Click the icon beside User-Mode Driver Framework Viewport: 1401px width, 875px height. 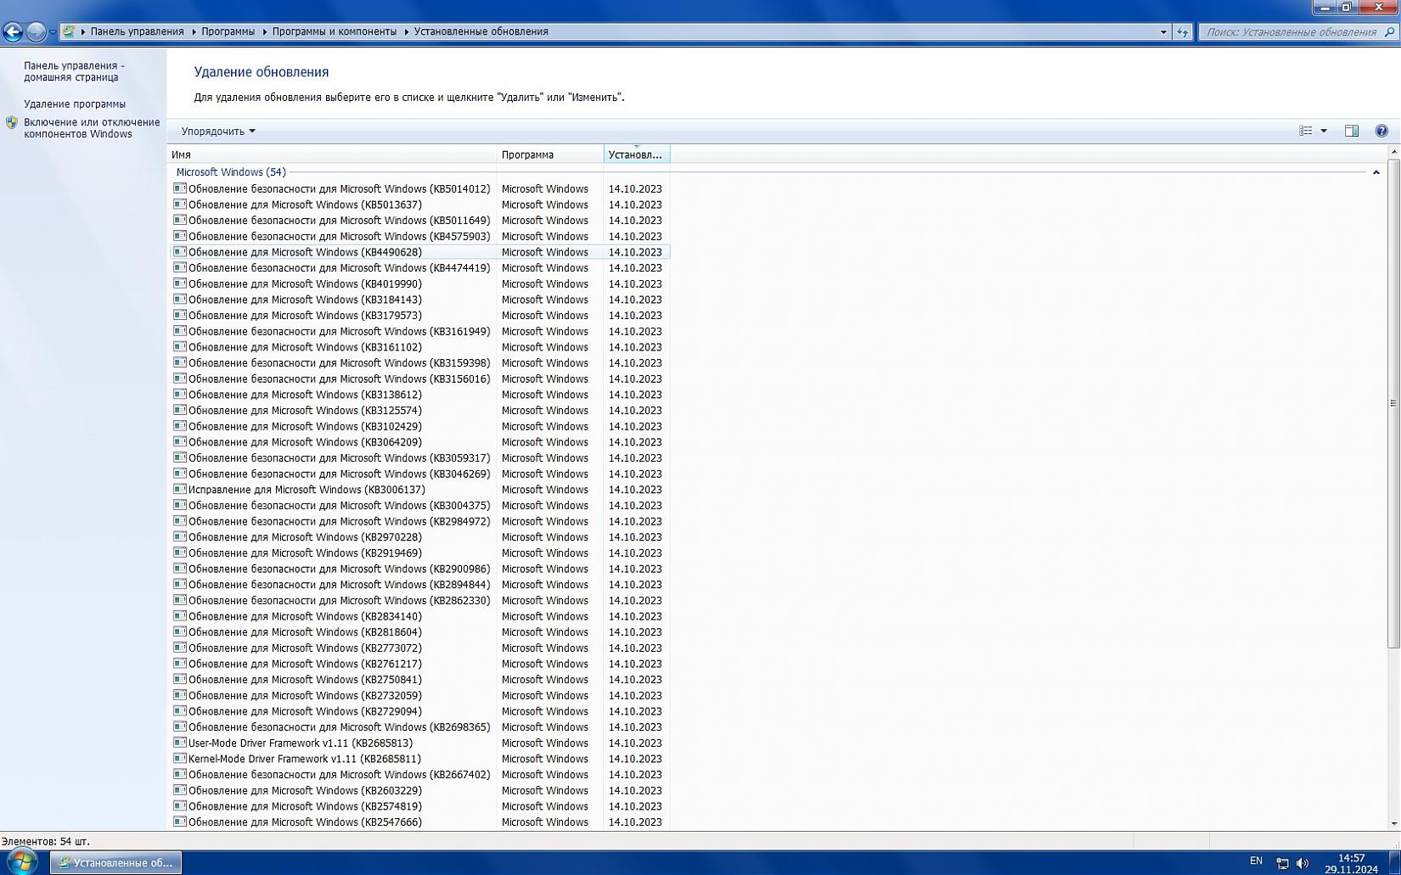[180, 743]
